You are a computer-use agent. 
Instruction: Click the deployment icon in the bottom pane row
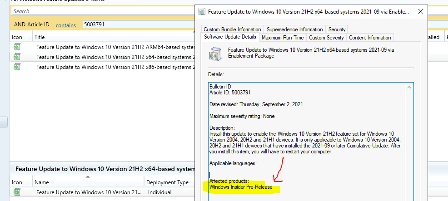point(17,192)
